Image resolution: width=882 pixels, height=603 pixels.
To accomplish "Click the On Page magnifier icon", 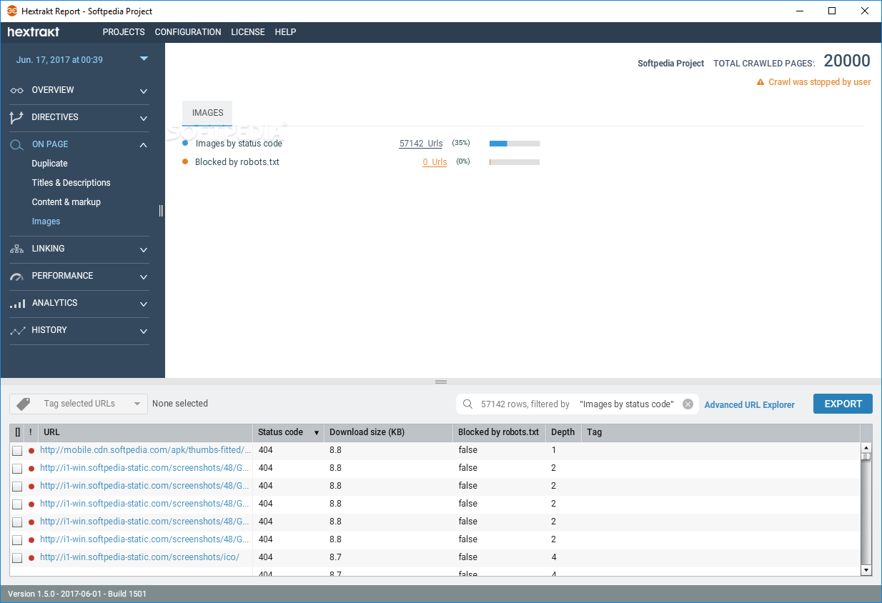I will [x=17, y=145].
